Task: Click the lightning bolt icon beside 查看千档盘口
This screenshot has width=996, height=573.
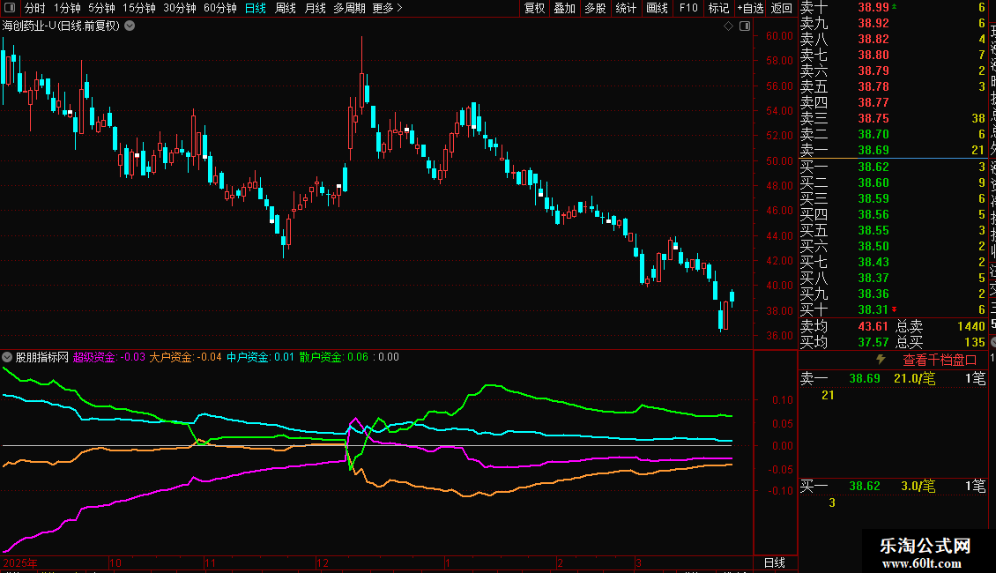Action: click(x=880, y=360)
